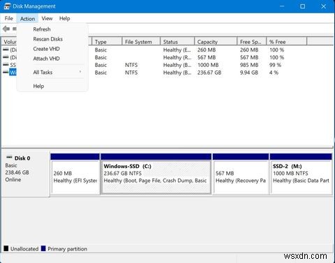Sort by the Capacity column header

click(216, 42)
